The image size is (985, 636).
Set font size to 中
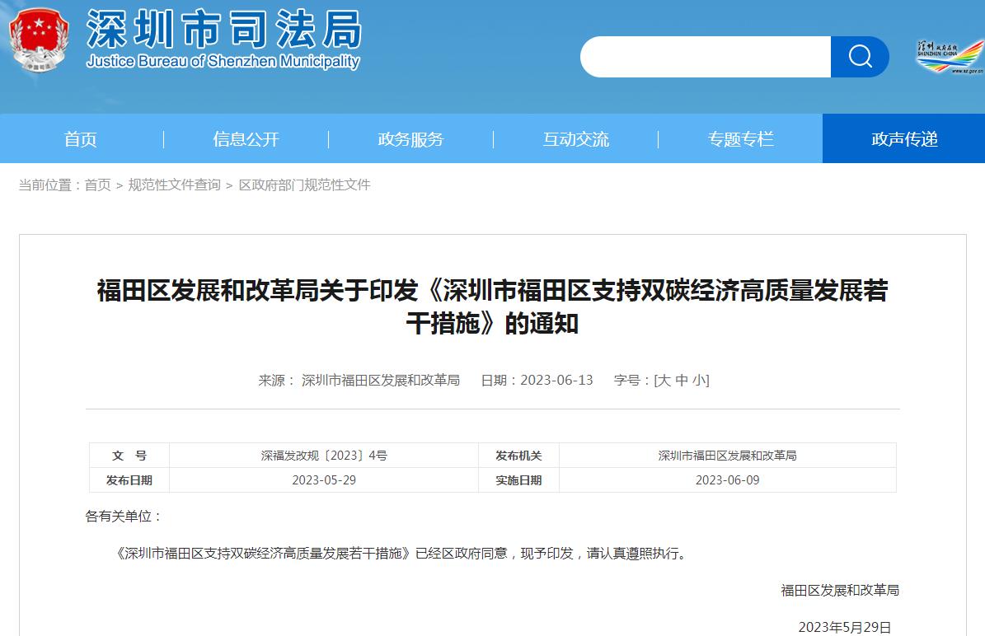681,381
